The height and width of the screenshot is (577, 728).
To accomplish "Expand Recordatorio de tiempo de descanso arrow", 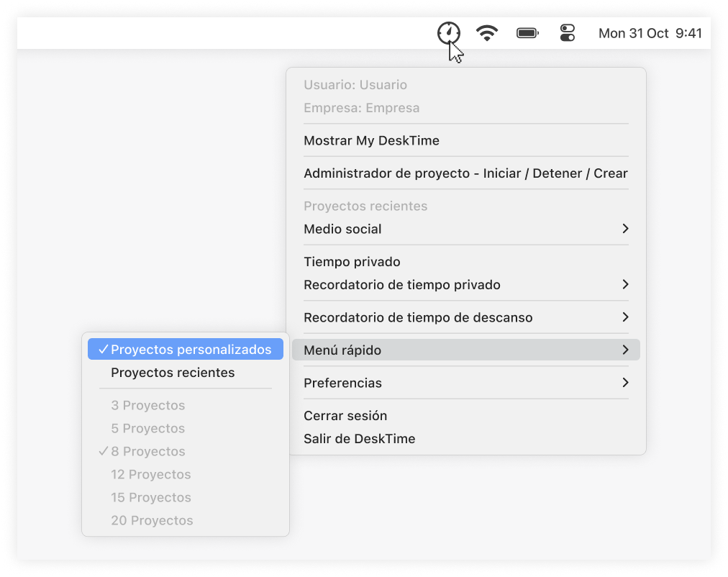I will click(625, 317).
